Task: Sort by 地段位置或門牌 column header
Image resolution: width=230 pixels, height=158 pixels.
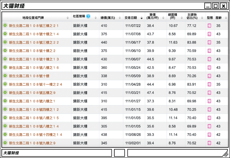Action: (x=37, y=18)
